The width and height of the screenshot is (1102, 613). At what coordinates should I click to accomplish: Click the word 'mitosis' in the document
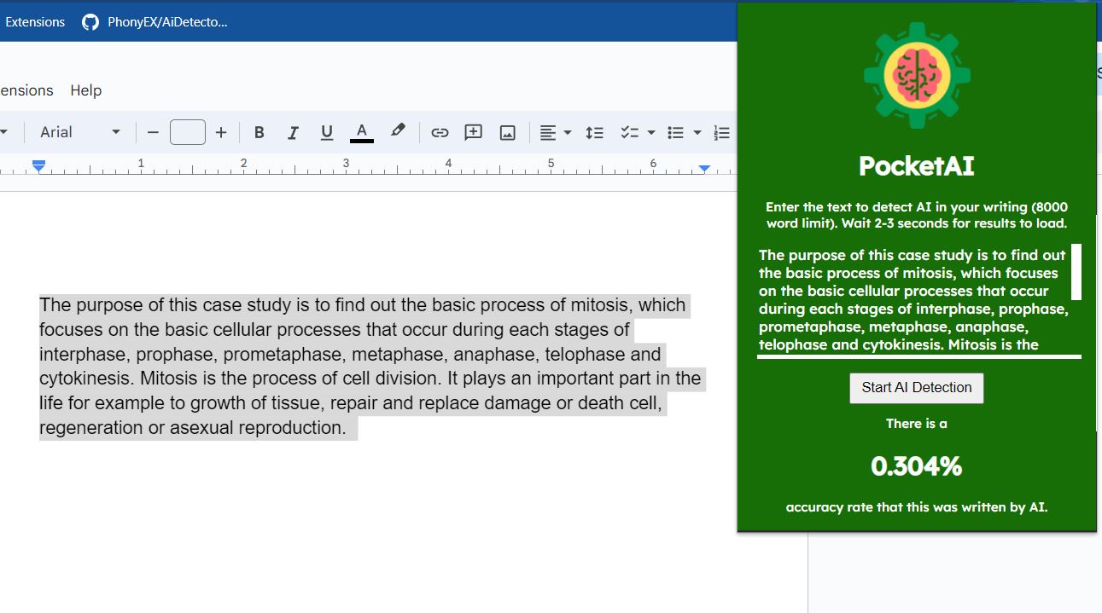click(600, 305)
